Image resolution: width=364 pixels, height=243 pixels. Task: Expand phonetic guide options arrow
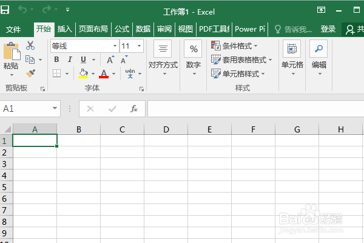140,74
